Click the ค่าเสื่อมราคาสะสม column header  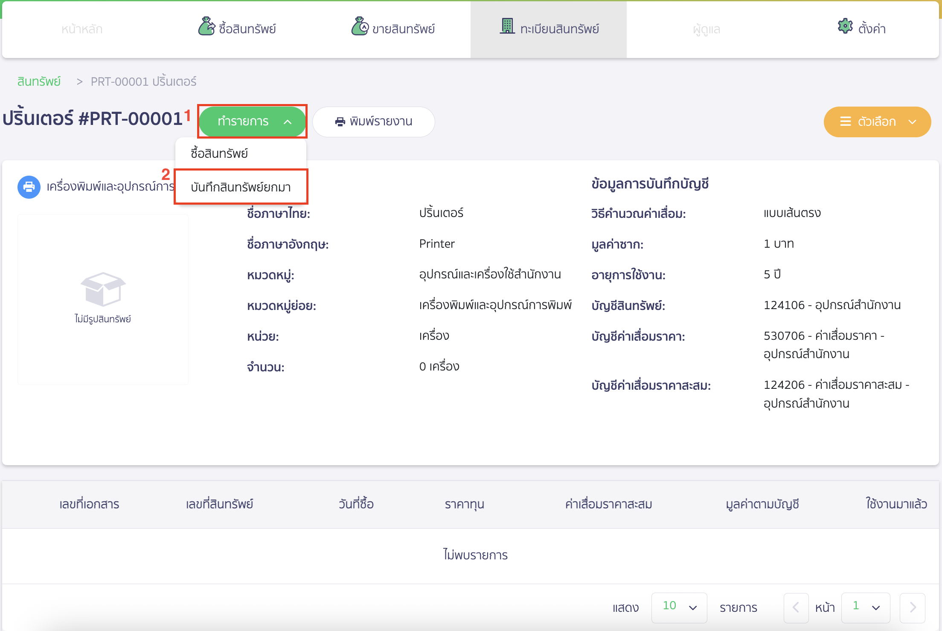[608, 504]
